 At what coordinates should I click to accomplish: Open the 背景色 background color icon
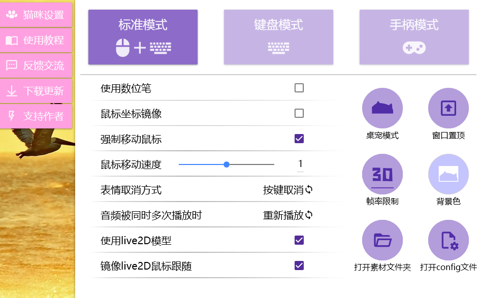[x=448, y=174]
